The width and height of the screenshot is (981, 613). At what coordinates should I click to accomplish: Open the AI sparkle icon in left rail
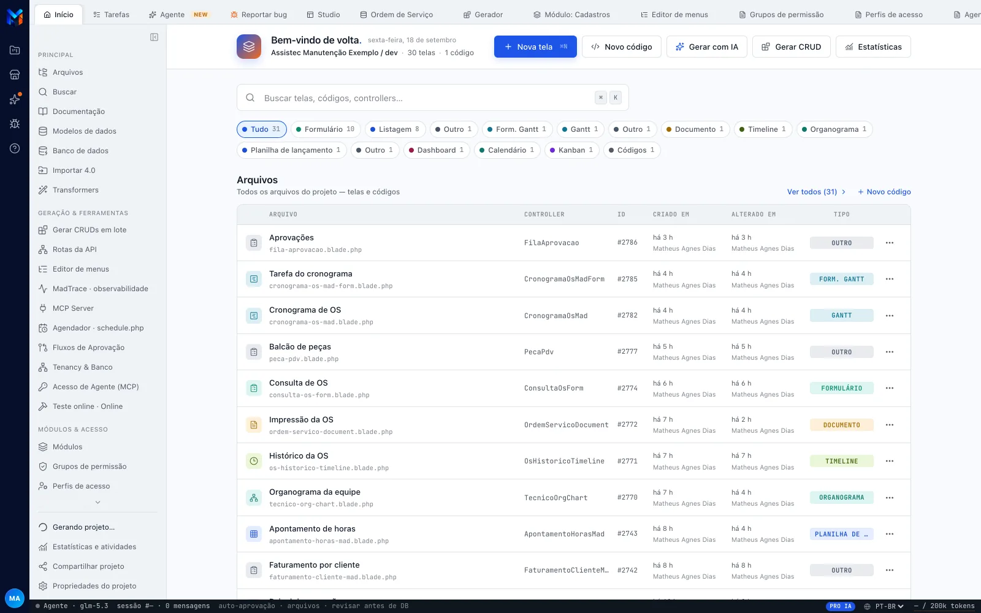[15, 99]
